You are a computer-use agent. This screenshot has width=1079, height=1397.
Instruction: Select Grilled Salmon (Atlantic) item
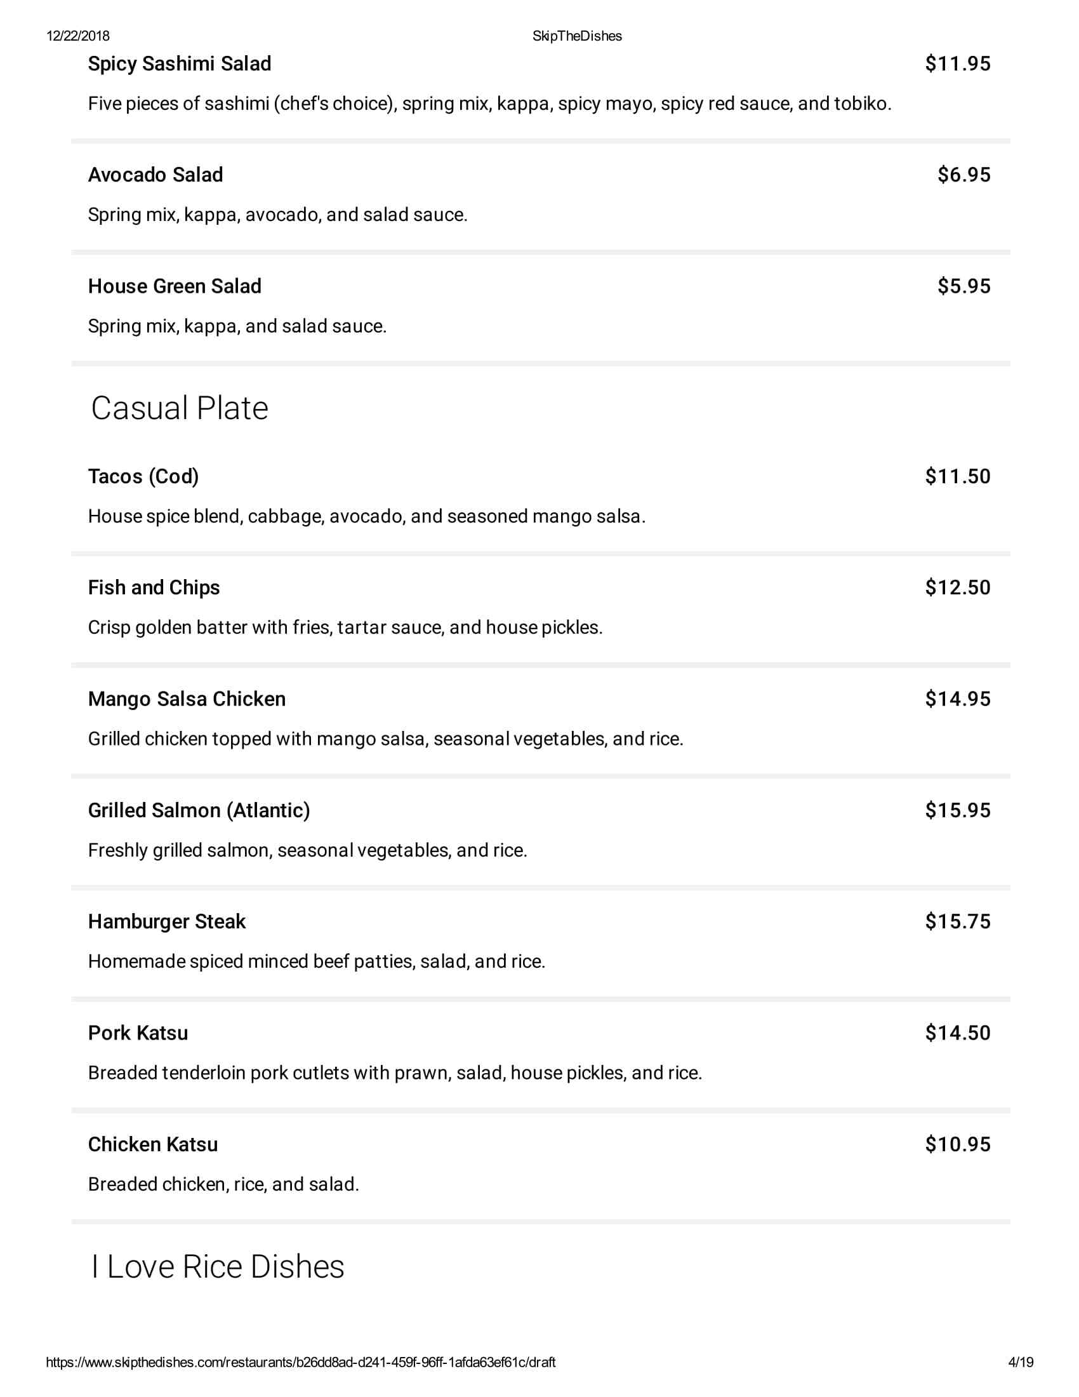coord(199,810)
